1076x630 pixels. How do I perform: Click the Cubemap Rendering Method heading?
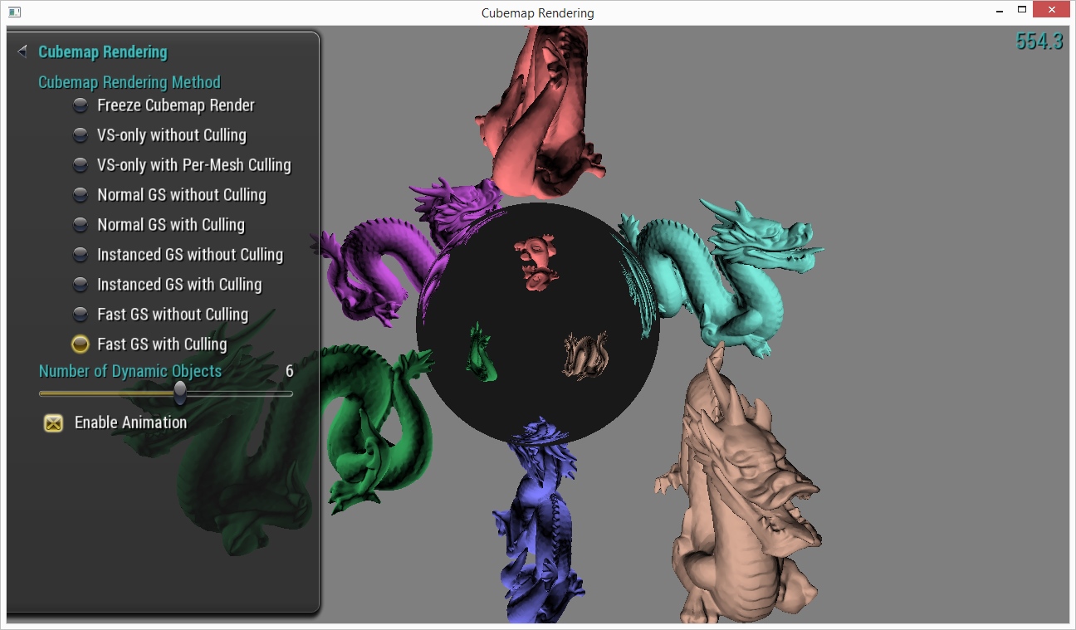coord(130,81)
